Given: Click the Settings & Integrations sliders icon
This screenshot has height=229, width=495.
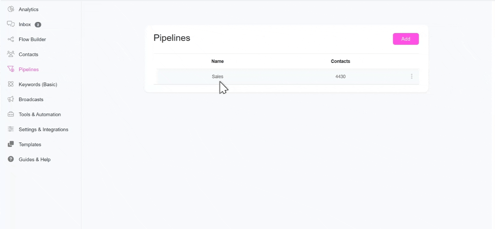Looking at the screenshot, I should pos(11,129).
